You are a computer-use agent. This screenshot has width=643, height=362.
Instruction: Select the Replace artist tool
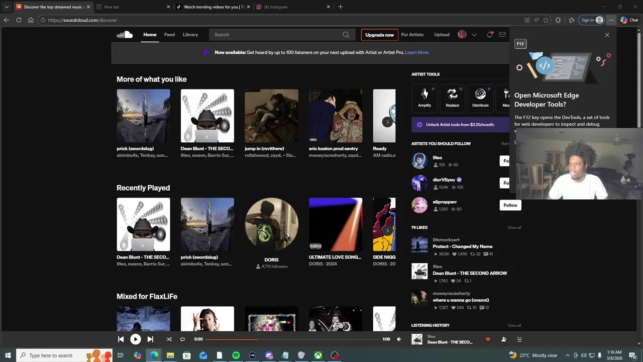tap(452, 98)
